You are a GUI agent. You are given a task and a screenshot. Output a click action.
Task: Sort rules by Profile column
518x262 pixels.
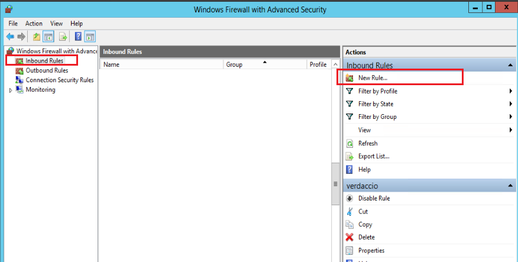(x=319, y=64)
